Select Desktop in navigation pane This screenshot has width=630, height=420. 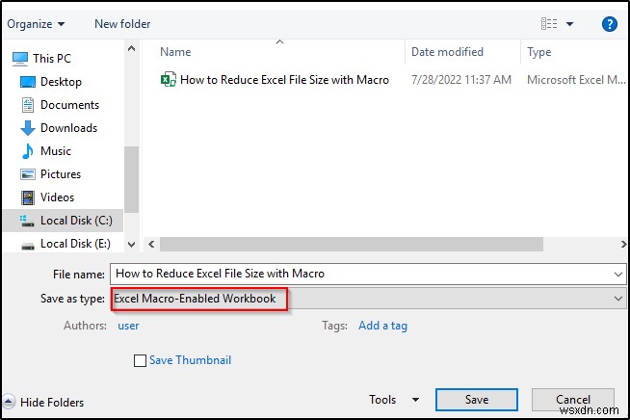tap(61, 82)
